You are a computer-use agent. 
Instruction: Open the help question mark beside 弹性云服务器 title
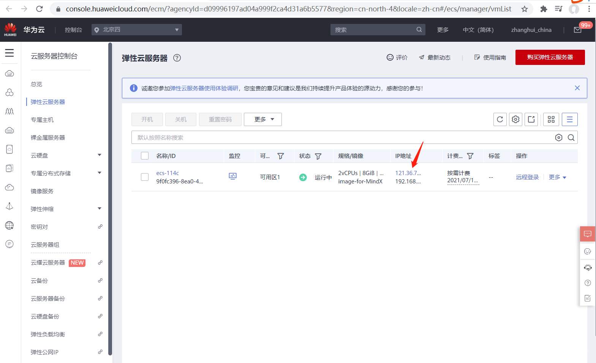[177, 58]
